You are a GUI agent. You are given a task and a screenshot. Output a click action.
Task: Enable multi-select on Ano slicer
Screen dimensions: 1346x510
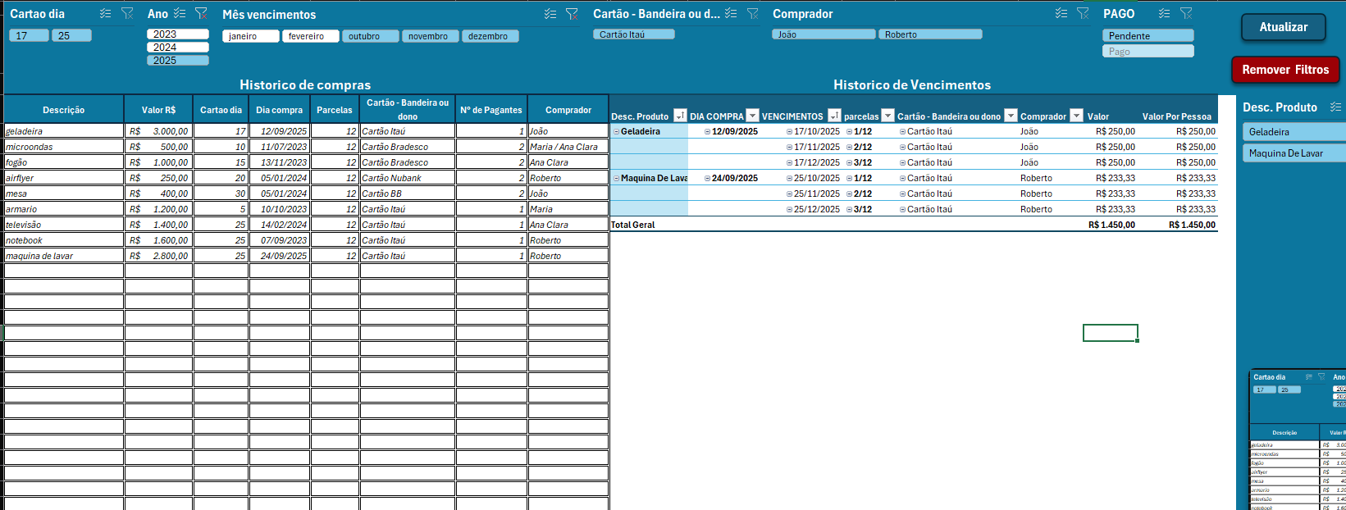point(180,14)
